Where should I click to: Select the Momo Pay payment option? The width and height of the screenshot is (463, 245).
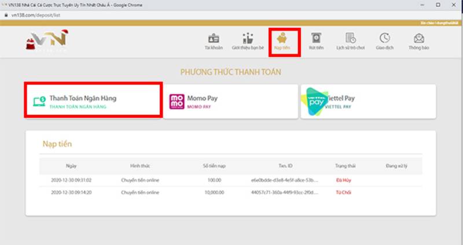click(229, 101)
